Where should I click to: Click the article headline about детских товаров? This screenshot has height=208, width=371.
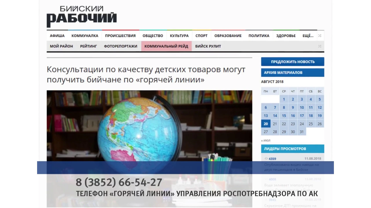pos(146,75)
